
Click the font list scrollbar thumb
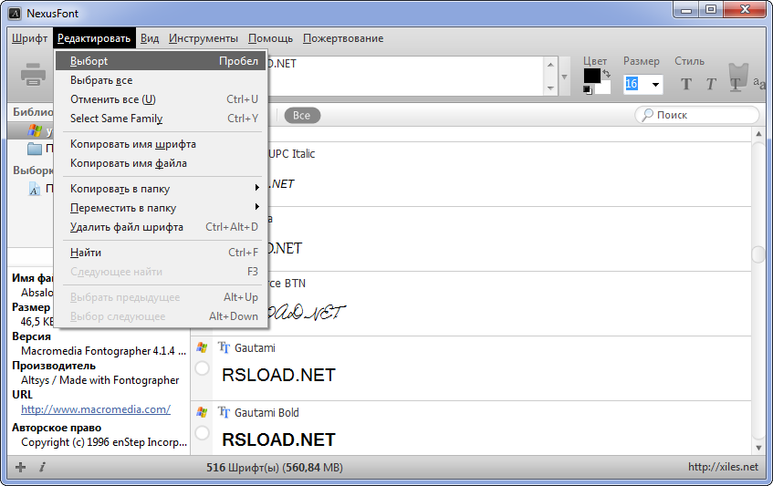pyautogui.click(x=758, y=254)
